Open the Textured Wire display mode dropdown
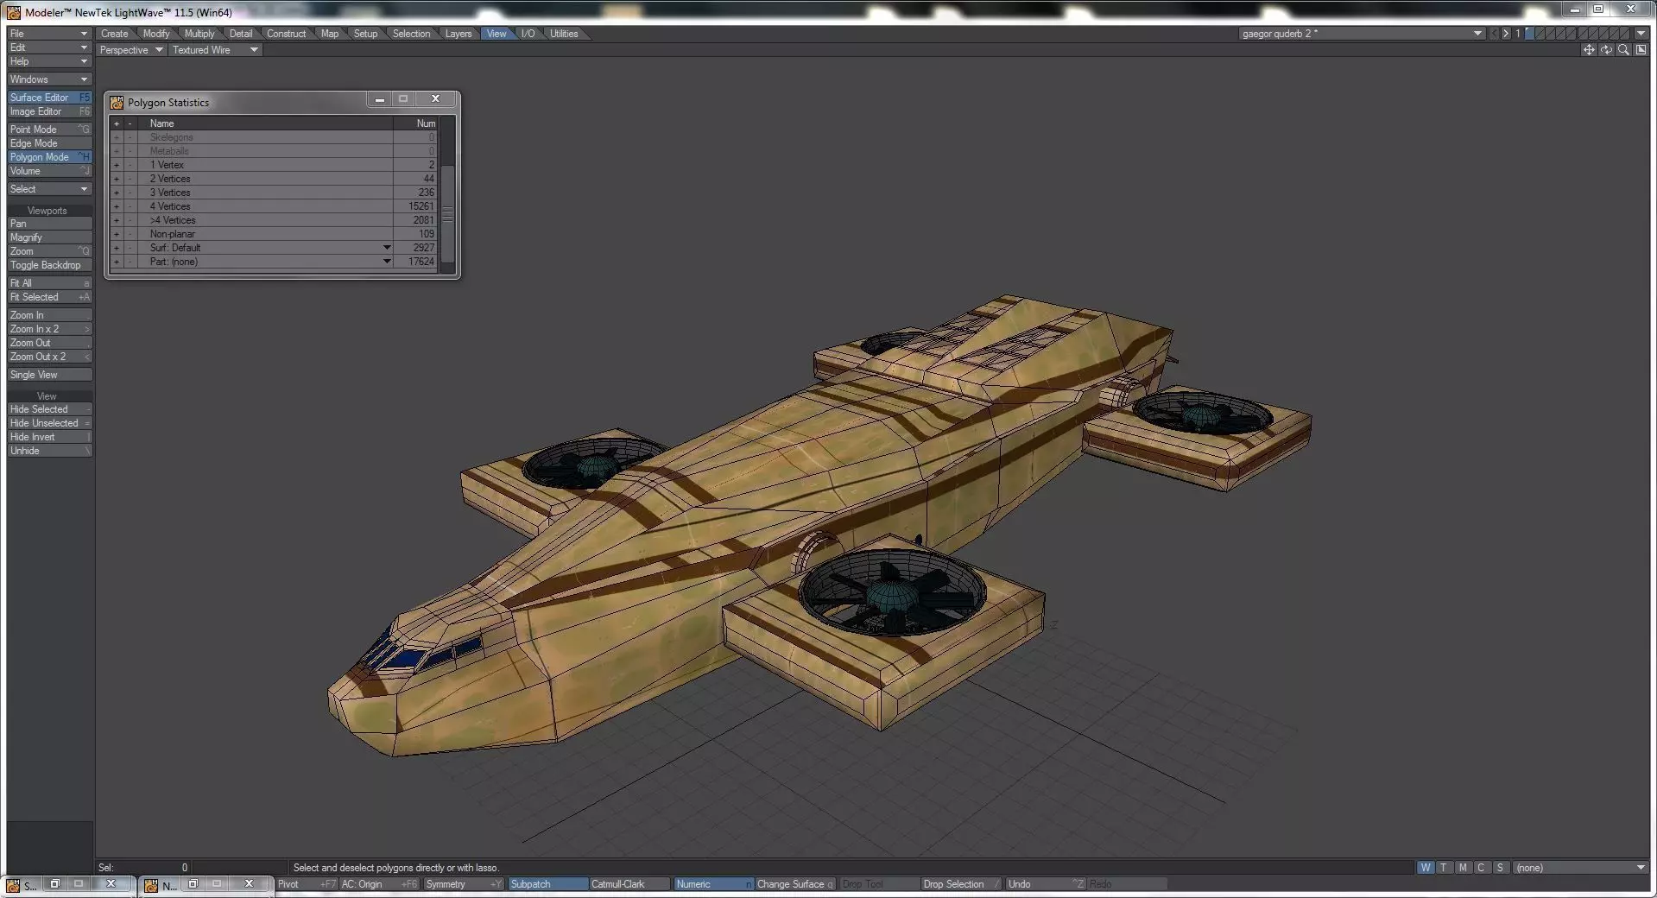 pyautogui.click(x=215, y=50)
